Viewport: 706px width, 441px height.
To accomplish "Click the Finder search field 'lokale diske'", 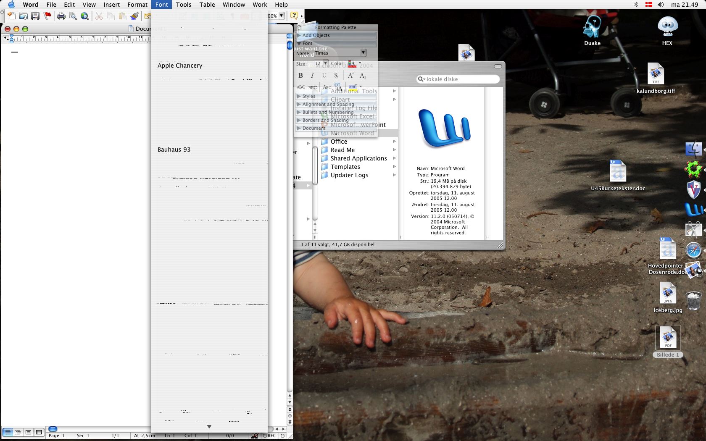I will [x=458, y=79].
